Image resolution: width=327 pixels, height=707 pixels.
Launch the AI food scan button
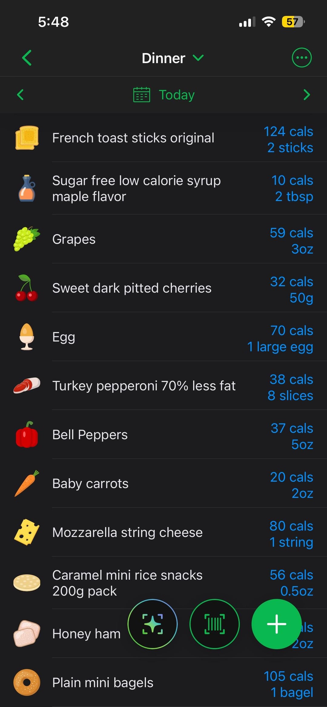153,624
